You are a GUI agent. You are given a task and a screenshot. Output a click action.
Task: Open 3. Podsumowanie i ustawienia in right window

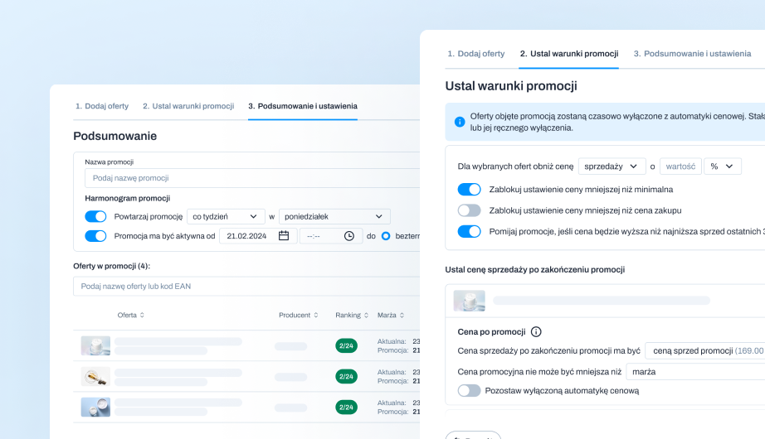click(x=692, y=54)
